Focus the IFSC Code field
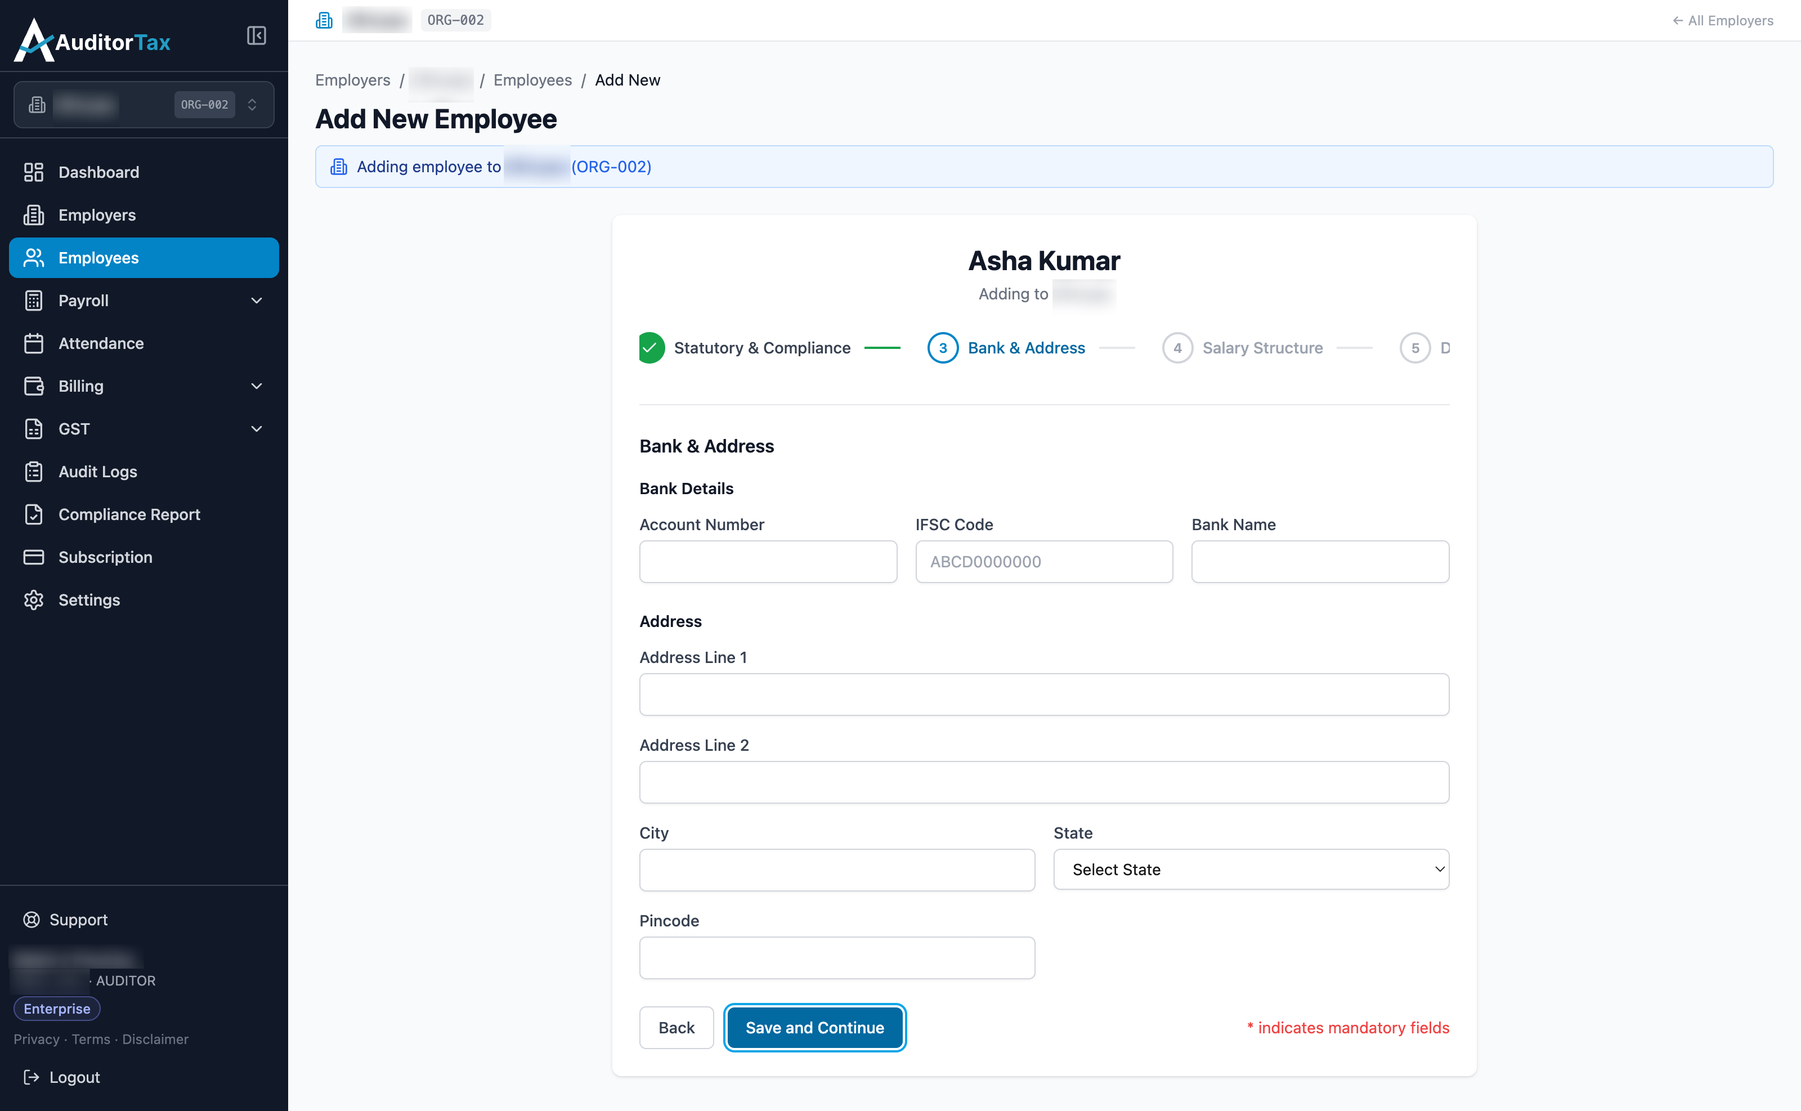The height and width of the screenshot is (1111, 1801). click(x=1044, y=561)
